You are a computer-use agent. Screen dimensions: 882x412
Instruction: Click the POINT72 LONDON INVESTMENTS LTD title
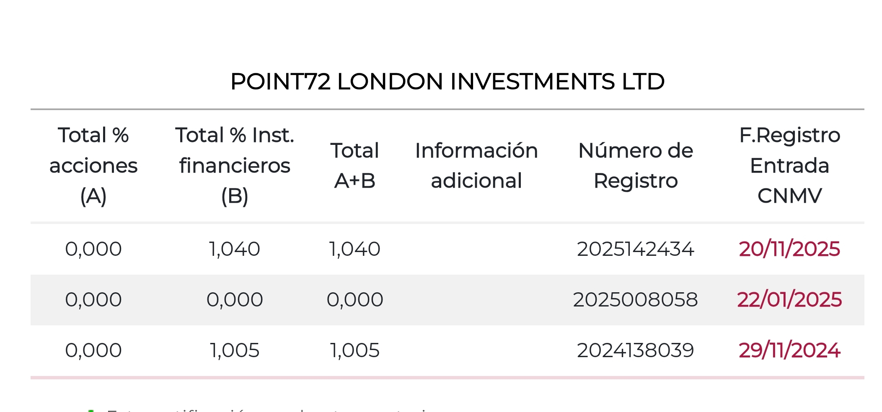pyautogui.click(x=447, y=82)
